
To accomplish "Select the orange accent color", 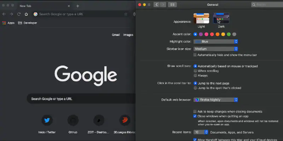I will click(218, 34).
